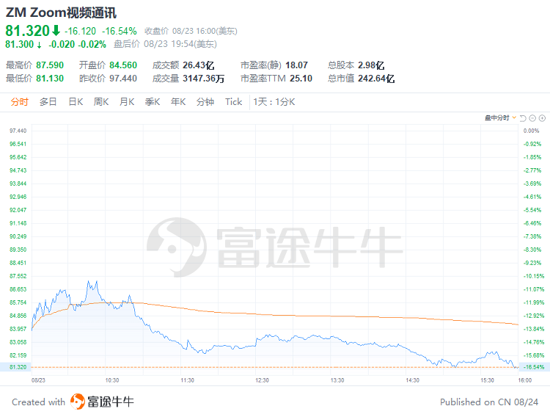Click the zoom out minus icon
This screenshot has width=550, height=417.
(532, 118)
